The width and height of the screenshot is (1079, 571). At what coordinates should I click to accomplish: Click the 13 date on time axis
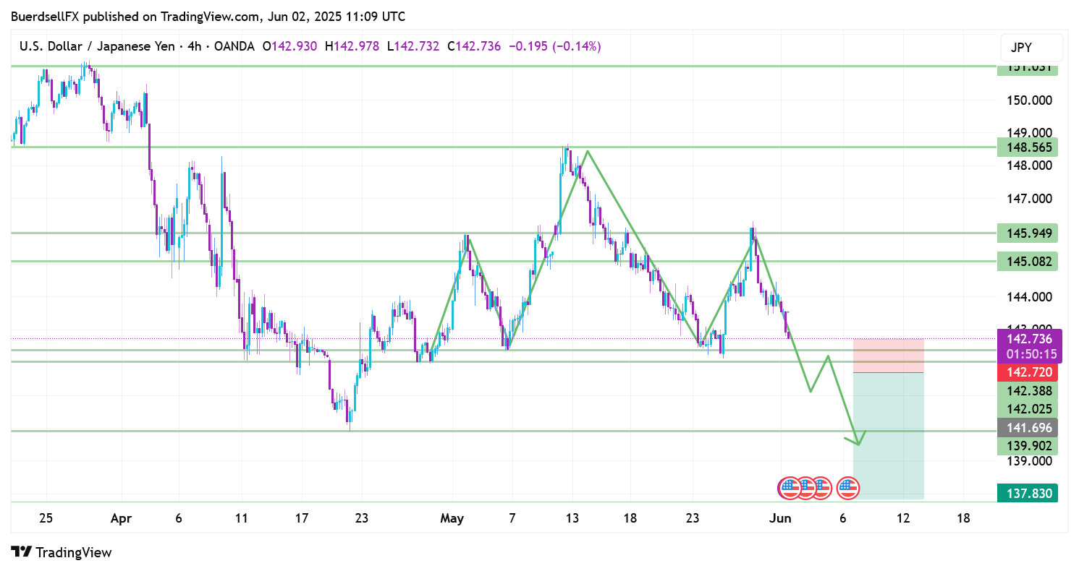572,518
